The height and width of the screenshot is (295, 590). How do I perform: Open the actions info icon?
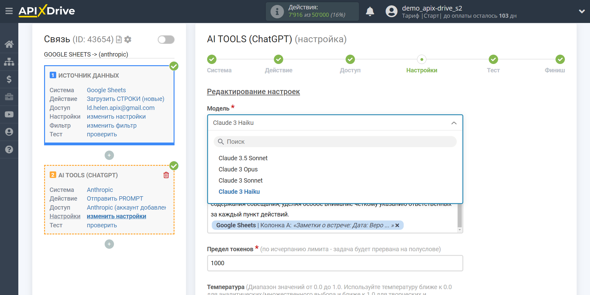[x=277, y=11]
